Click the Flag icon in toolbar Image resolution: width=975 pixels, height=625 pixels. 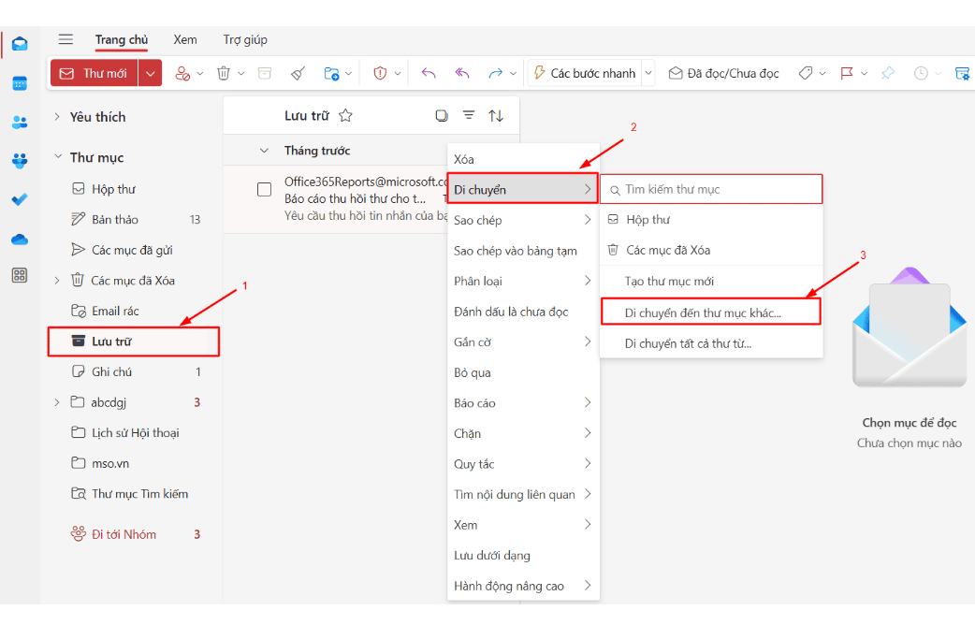846,73
